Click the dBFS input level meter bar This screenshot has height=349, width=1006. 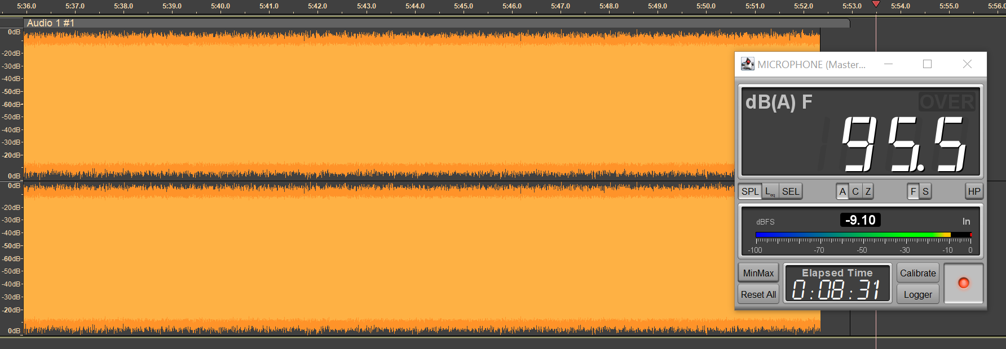[x=863, y=235]
